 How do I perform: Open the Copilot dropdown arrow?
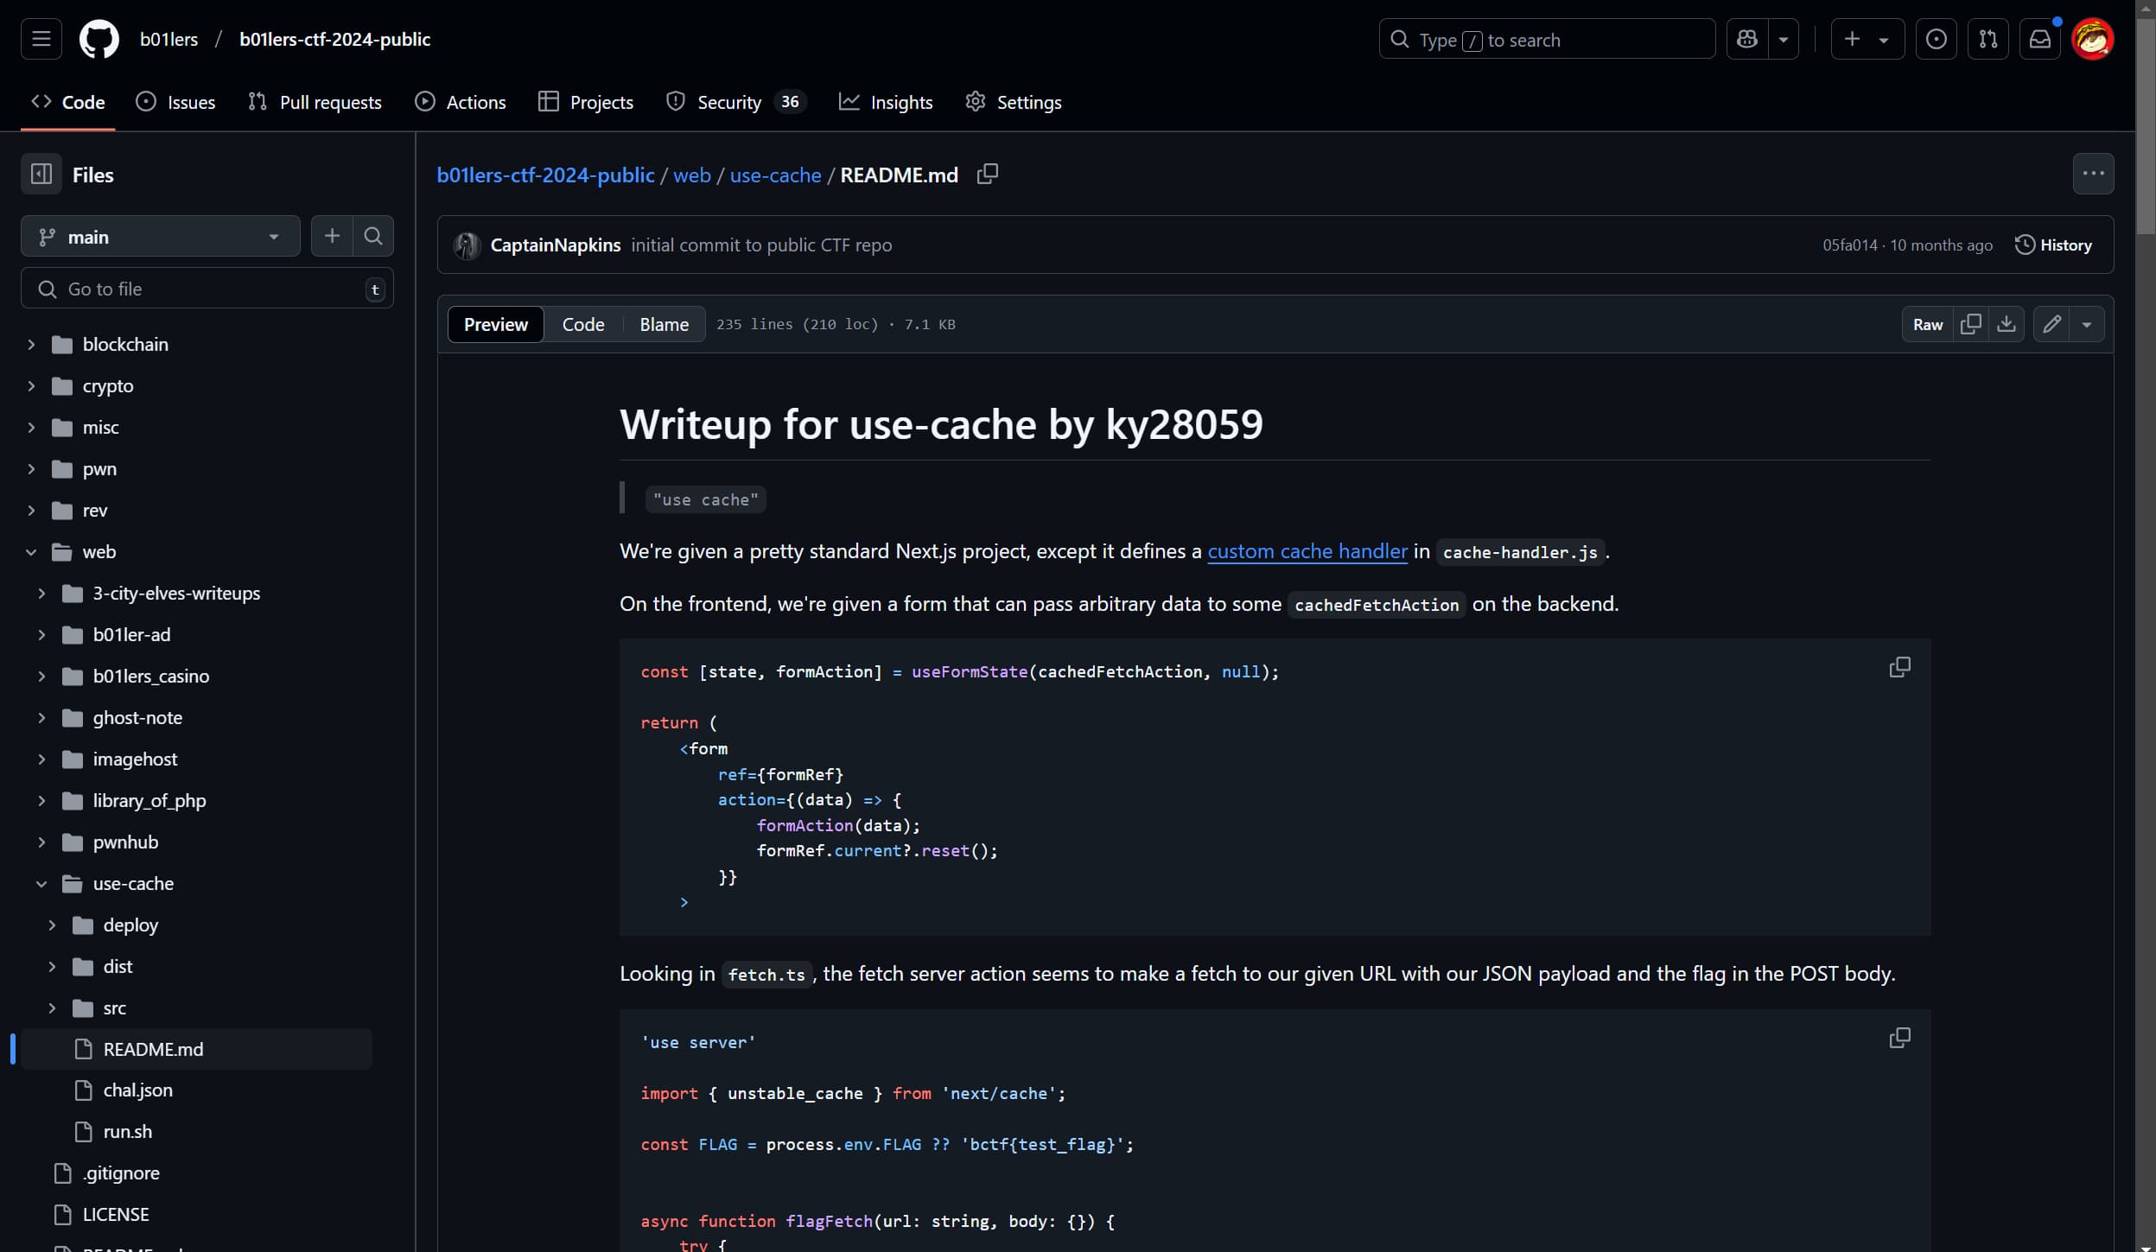pyautogui.click(x=1784, y=39)
